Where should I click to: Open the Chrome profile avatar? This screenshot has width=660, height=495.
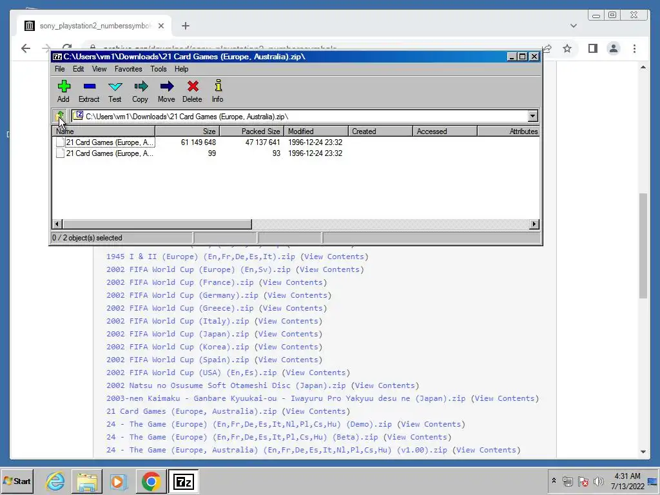pyautogui.click(x=614, y=48)
